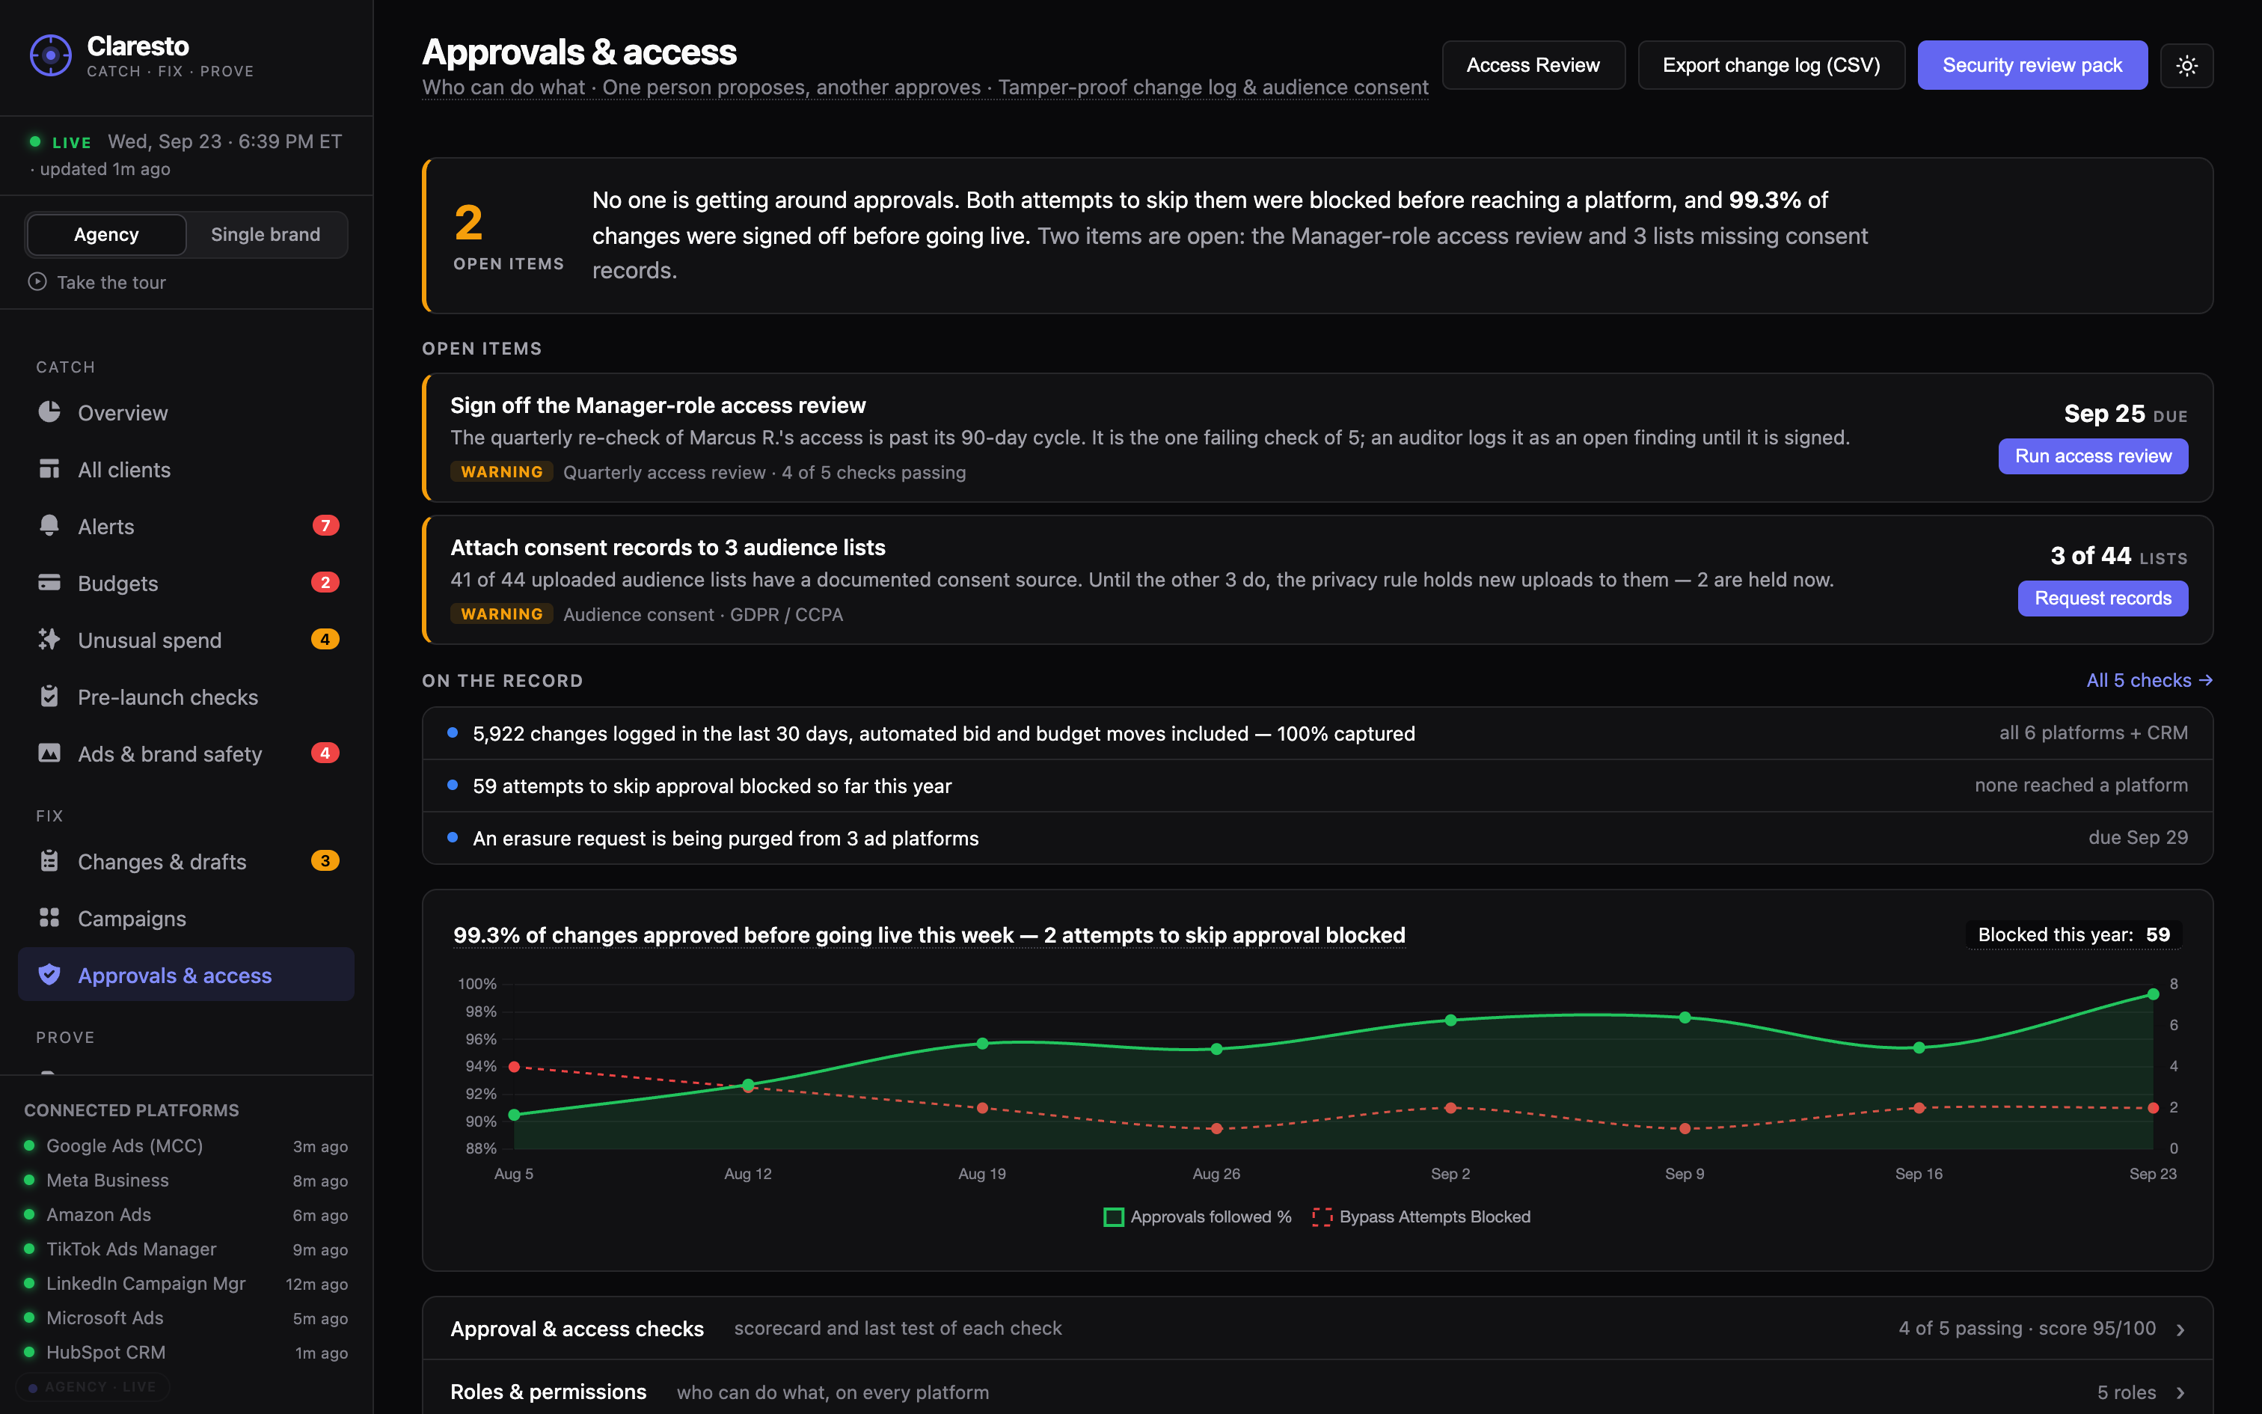Select Approvals & access in the sidebar

click(186, 974)
